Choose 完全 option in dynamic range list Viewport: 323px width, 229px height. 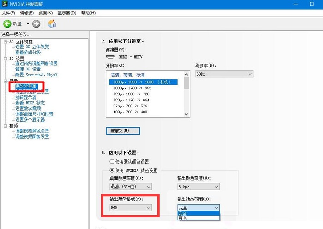coord(198,213)
